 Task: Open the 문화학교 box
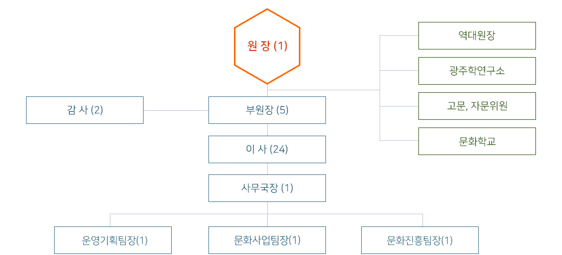click(477, 141)
